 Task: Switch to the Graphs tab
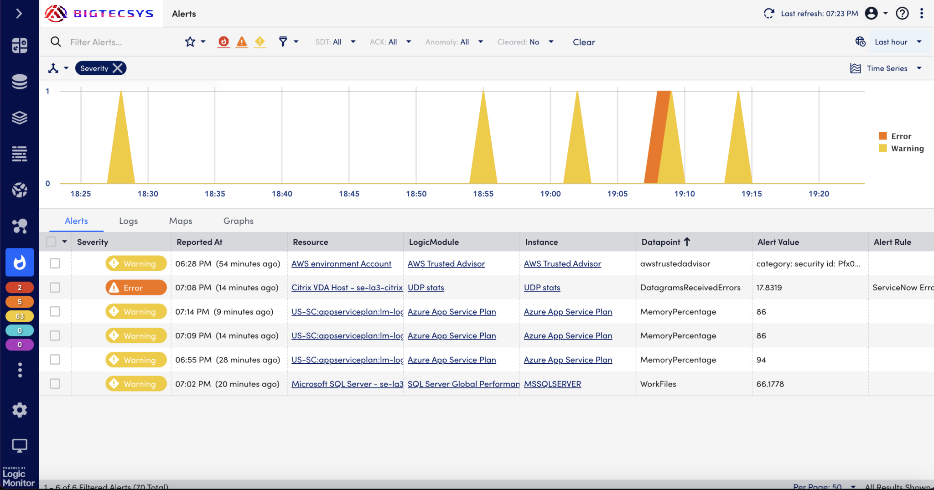(x=238, y=221)
